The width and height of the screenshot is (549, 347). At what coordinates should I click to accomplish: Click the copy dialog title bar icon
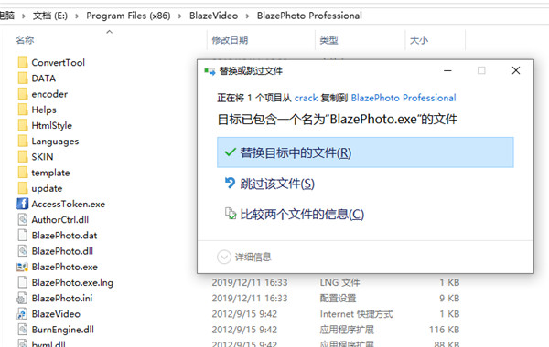coord(210,71)
